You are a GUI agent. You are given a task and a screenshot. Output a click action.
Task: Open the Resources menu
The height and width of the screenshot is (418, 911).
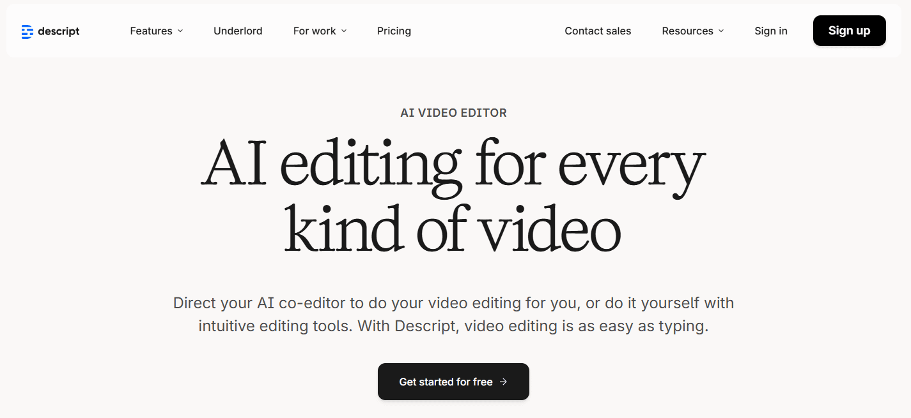pos(687,31)
